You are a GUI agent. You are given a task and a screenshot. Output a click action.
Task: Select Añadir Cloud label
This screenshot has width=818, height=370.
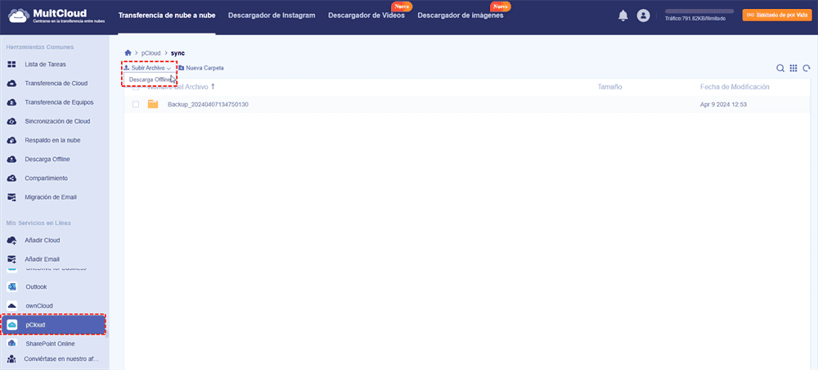tap(43, 240)
